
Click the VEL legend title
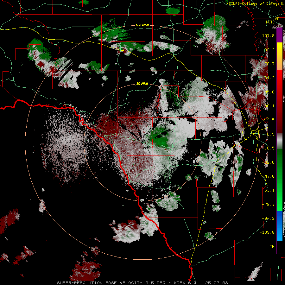point(278,19)
